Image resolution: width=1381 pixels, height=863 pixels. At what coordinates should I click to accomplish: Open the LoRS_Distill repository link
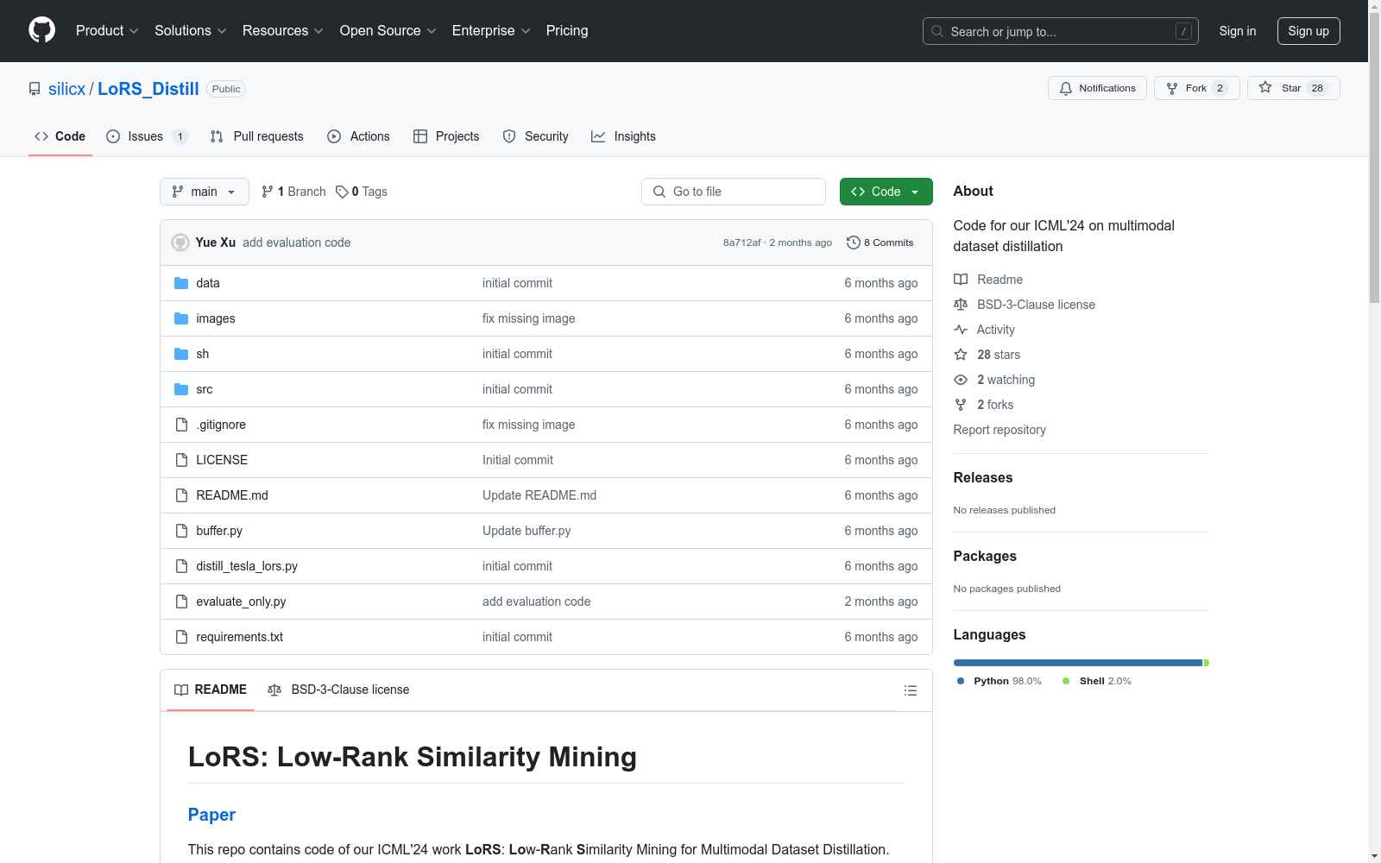pos(148,89)
